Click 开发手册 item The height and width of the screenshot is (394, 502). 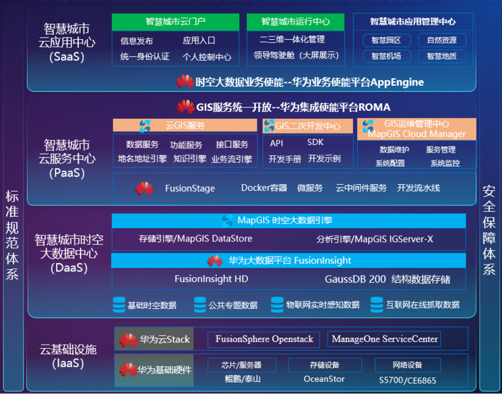pyautogui.click(x=285, y=159)
